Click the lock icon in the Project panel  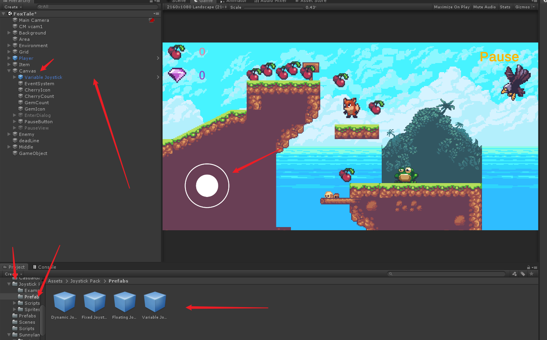click(528, 267)
